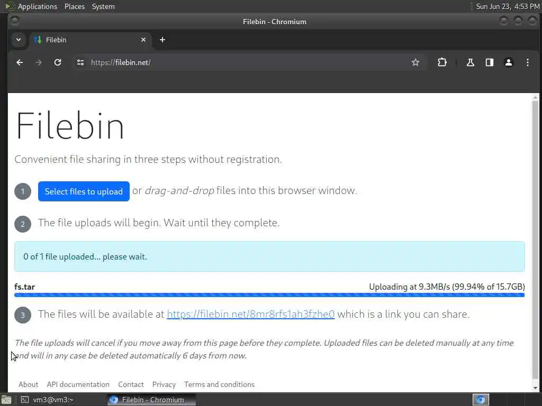Reload the Filebin page
This screenshot has height=406, width=542.
[58, 62]
